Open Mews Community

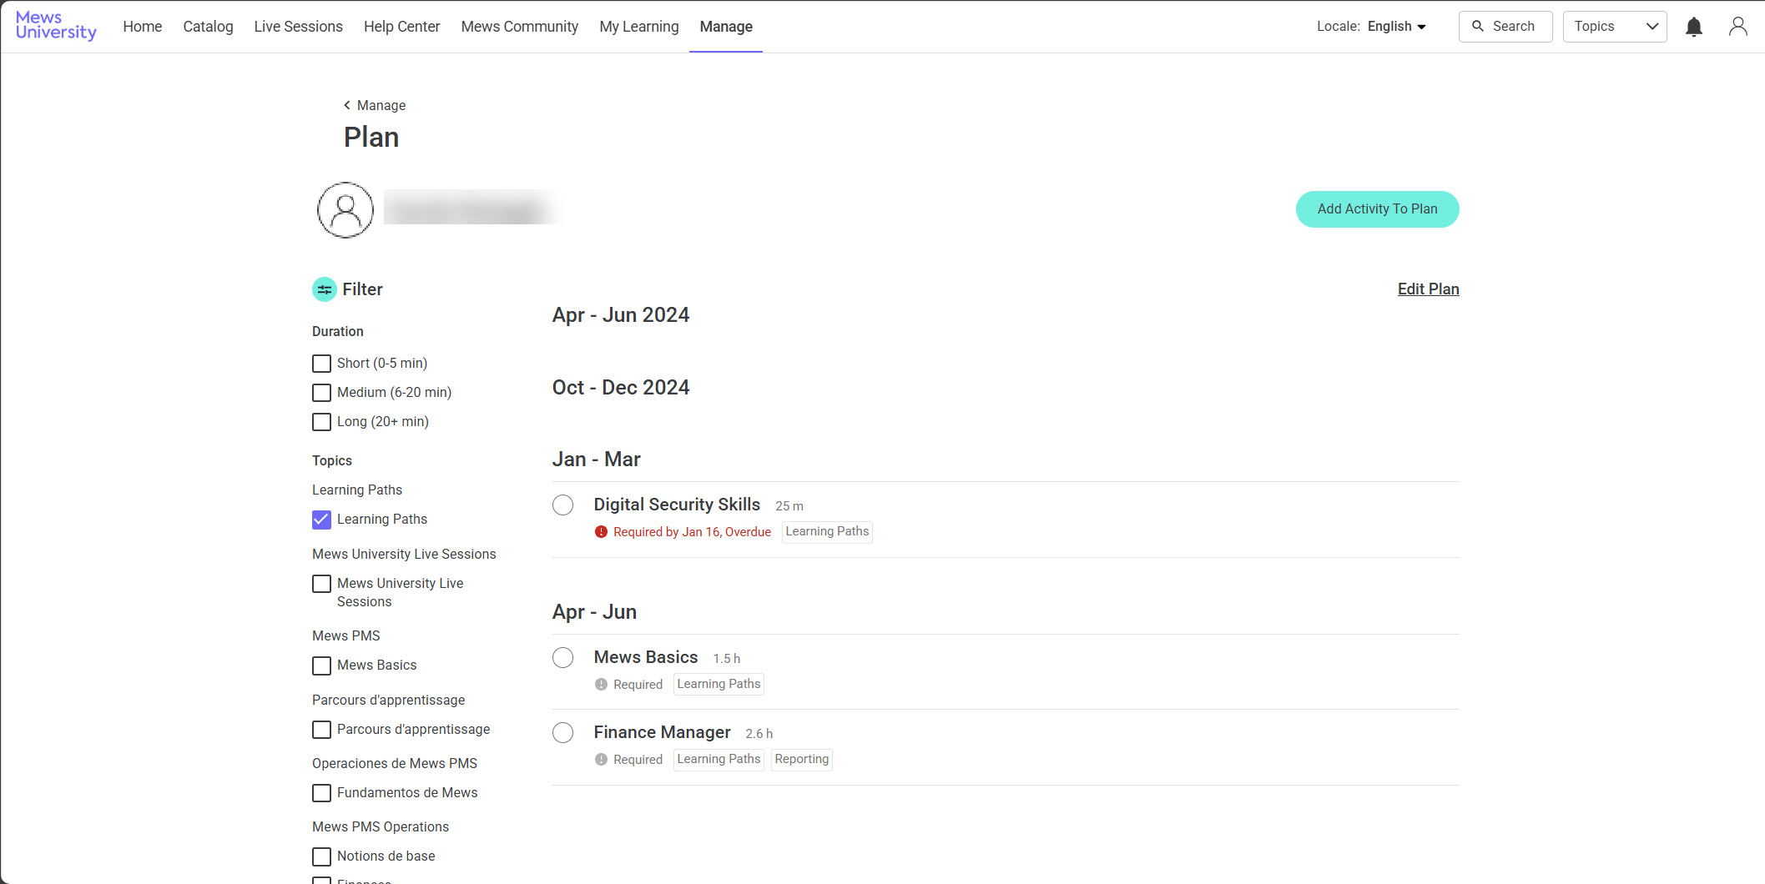pyautogui.click(x=519, y=27)
